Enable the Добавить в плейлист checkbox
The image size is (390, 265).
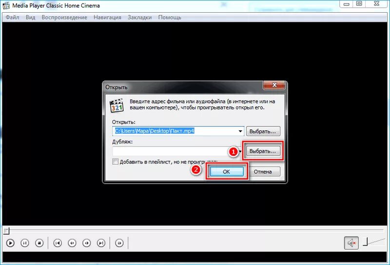pos(115,162)
